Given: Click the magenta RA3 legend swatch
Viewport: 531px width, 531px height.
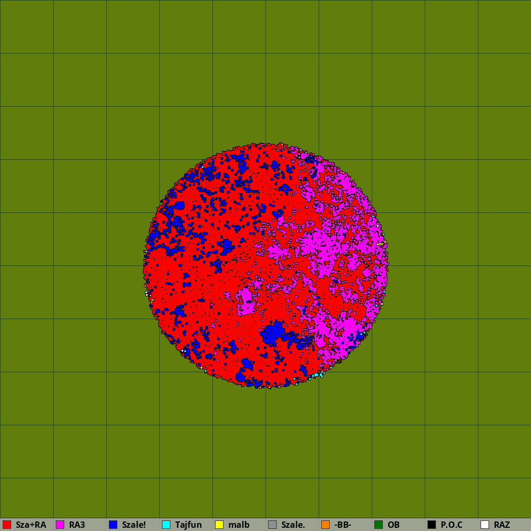Looking at the screenshot, I should tap(60, 525).
